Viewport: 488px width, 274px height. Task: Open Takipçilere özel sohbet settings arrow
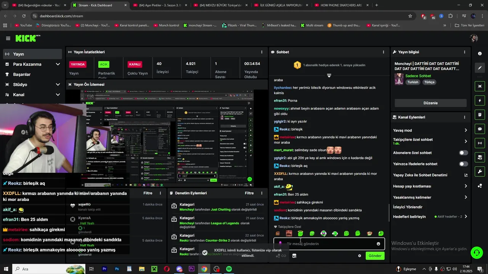point(466,141)
